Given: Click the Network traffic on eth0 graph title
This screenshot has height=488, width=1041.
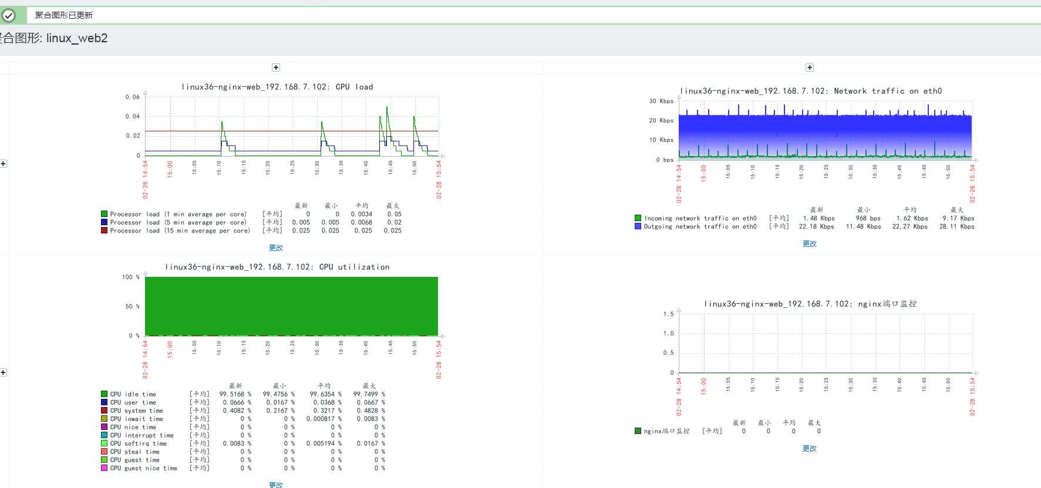Looking at the screenshot, I should pyautogui.click(x=811, y=91).
